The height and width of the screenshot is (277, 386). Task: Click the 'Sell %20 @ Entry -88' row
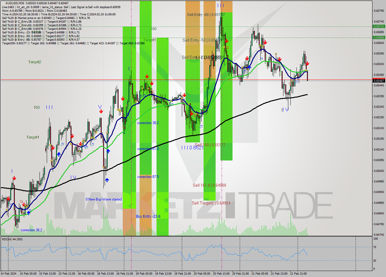(x=41, y=39)
